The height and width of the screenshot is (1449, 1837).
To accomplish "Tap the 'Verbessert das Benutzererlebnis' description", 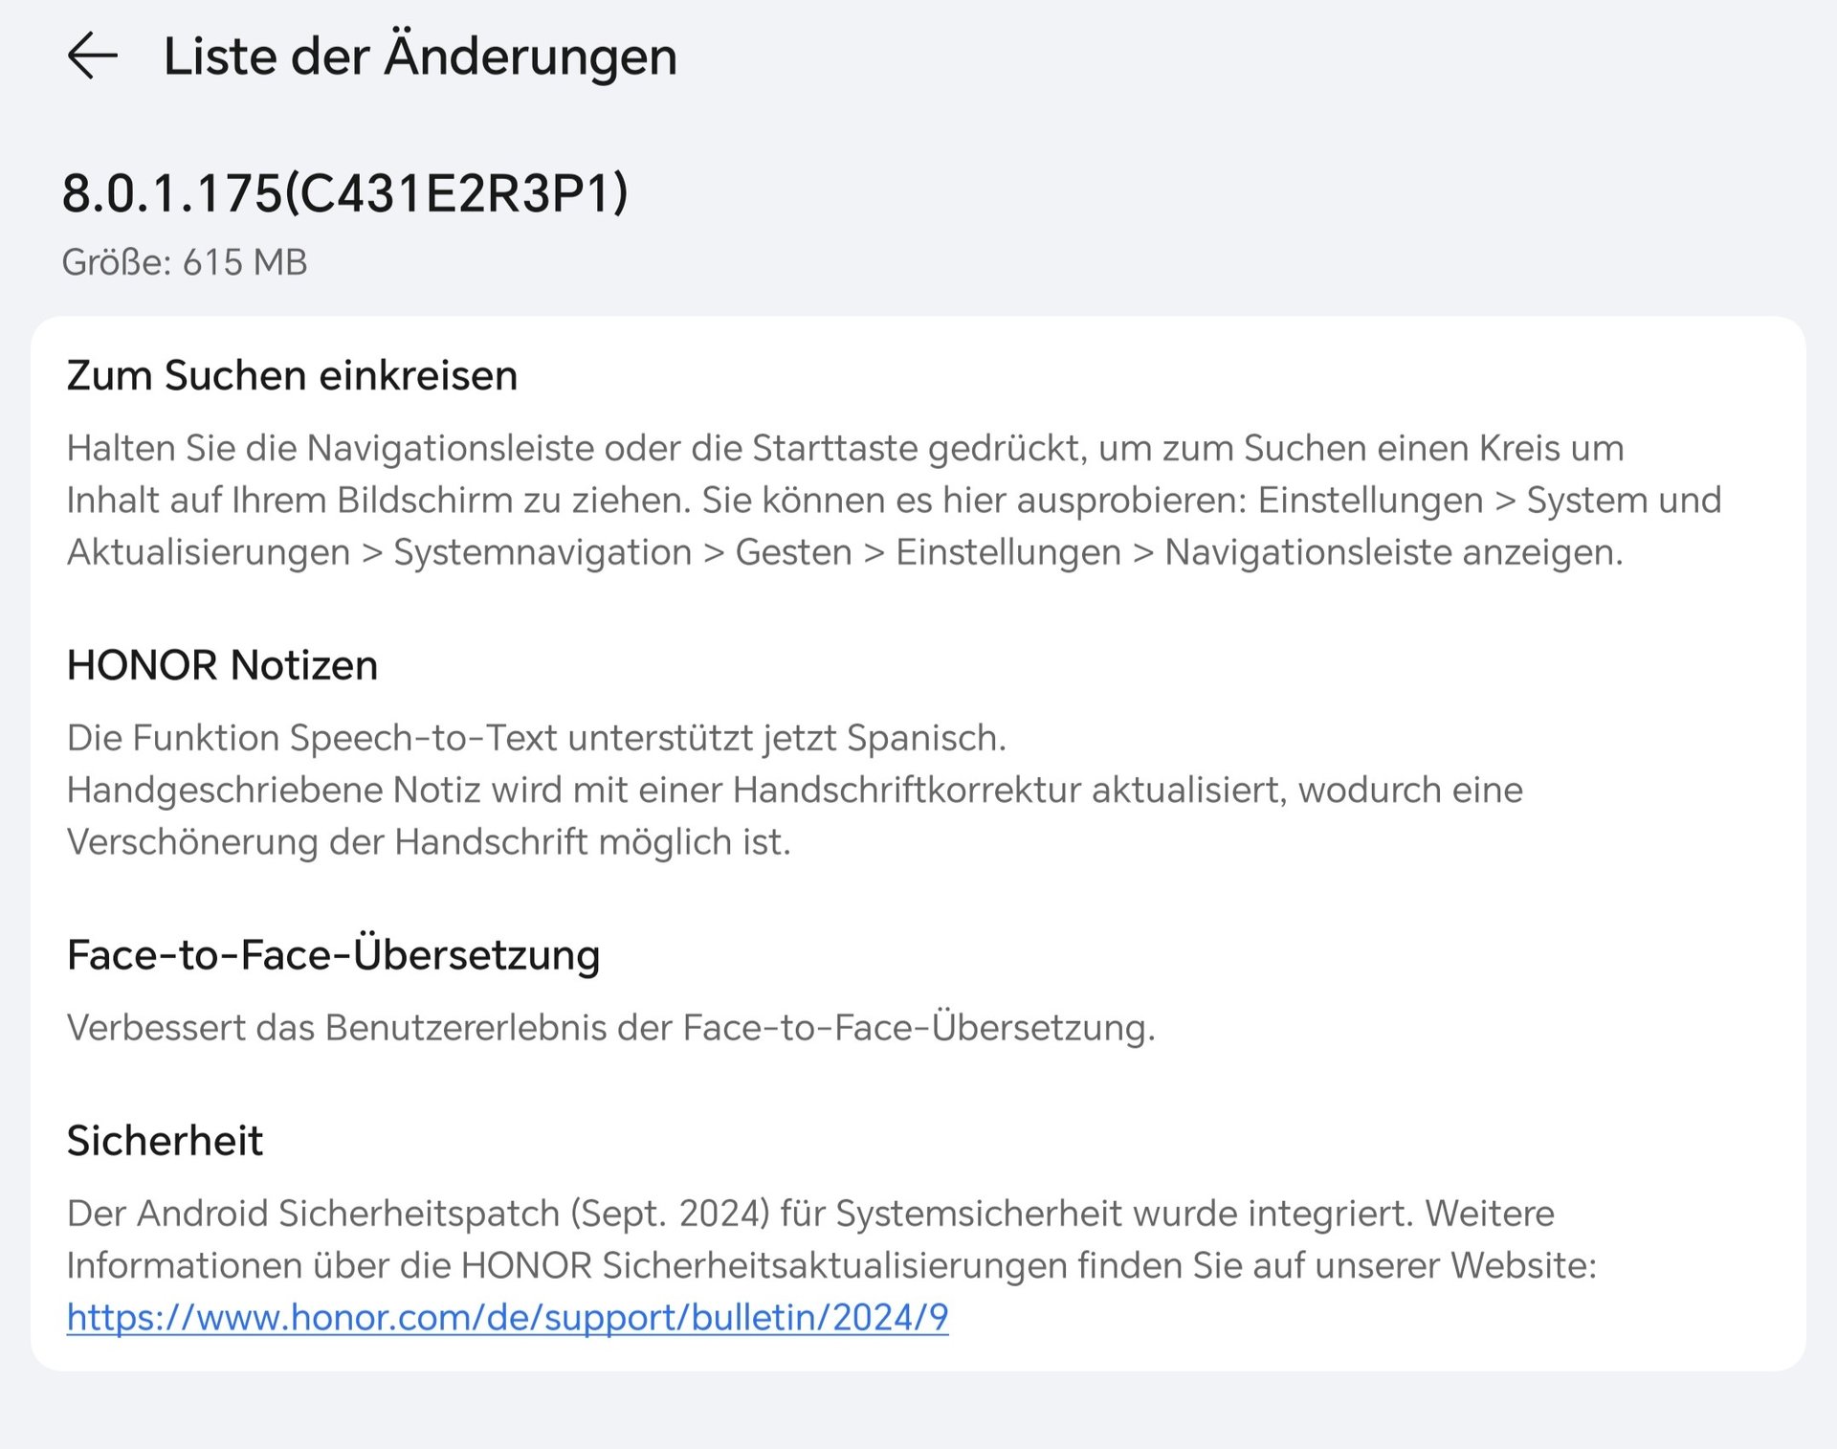I will [610, 1028].
